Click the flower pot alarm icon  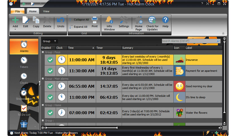click(x=180, y=113)
